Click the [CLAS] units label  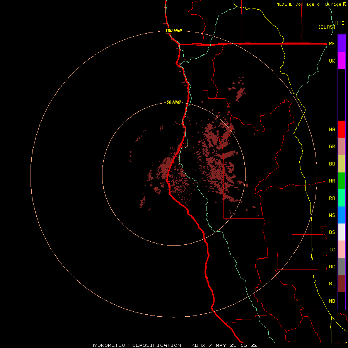(x=327, y=27)
